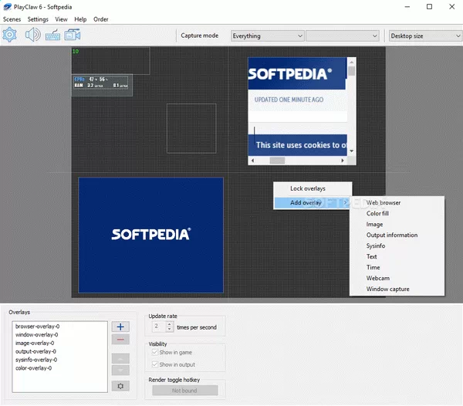Screen dimensions: 463x406
Task: Choose Text overlay type
Action: coord(397,256)
